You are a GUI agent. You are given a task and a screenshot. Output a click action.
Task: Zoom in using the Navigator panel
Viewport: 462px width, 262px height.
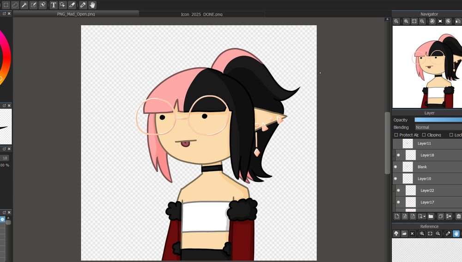click(x=406, y=21)
